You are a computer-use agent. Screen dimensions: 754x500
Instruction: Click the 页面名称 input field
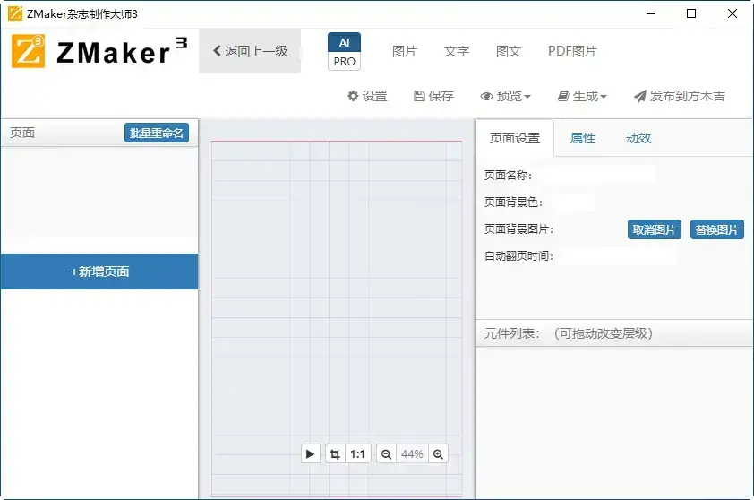(x=596, y=175)
